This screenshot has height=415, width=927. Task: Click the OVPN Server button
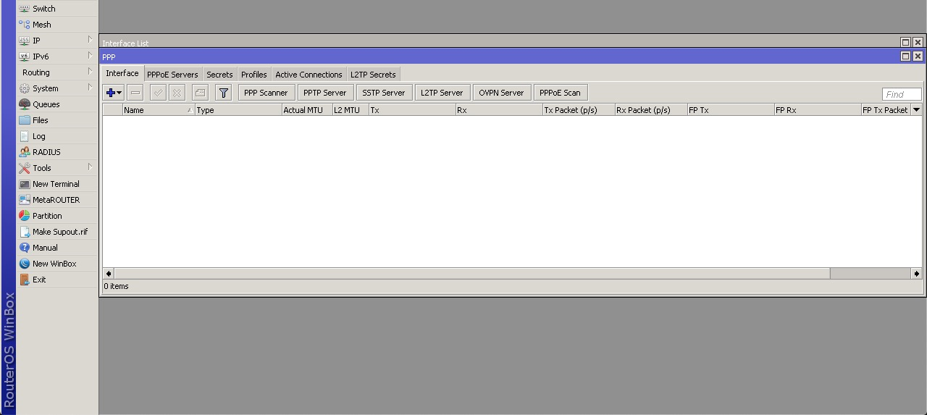(x=501, y=93)
